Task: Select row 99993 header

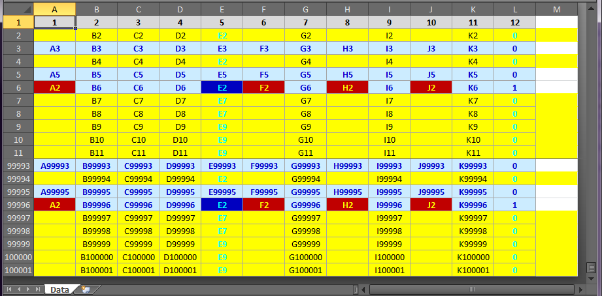Action: click(18, 166)
